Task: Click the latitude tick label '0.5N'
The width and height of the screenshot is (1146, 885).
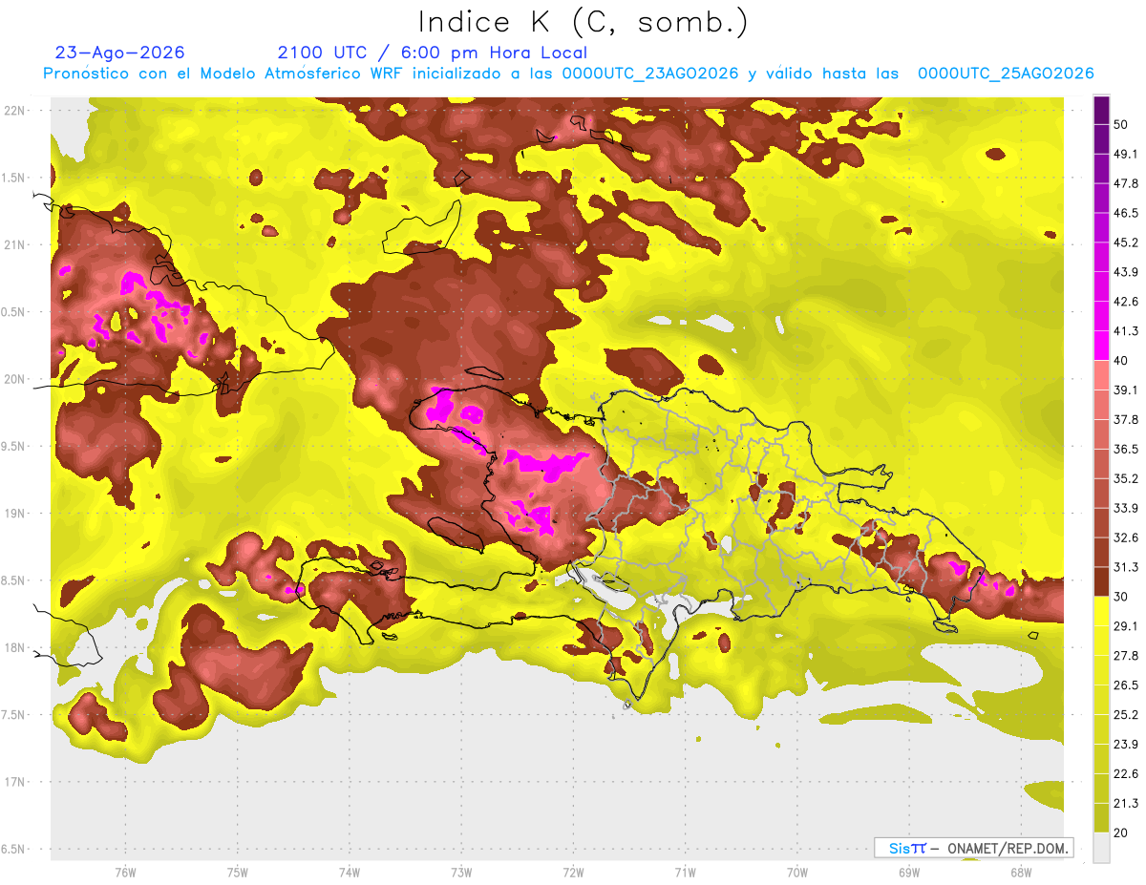Action: [14, 312]
